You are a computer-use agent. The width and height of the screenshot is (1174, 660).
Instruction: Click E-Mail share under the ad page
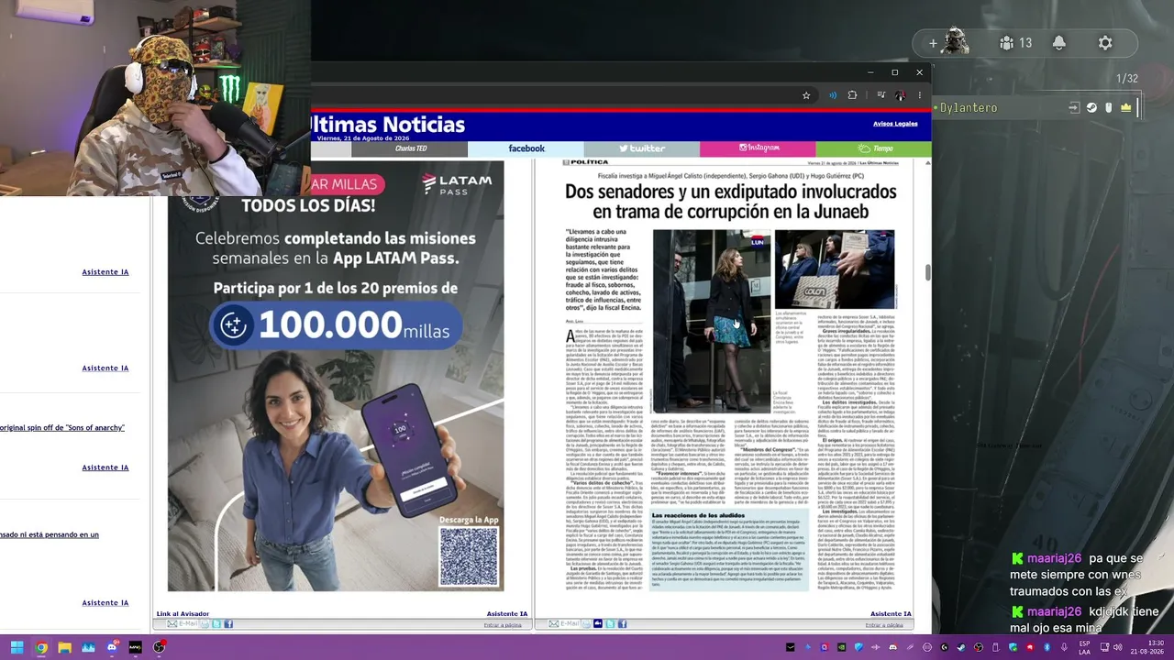click(x=183, y=624)
